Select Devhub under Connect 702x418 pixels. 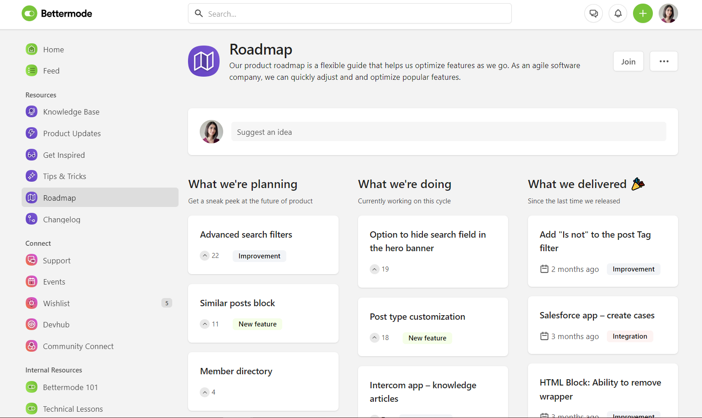56,324
